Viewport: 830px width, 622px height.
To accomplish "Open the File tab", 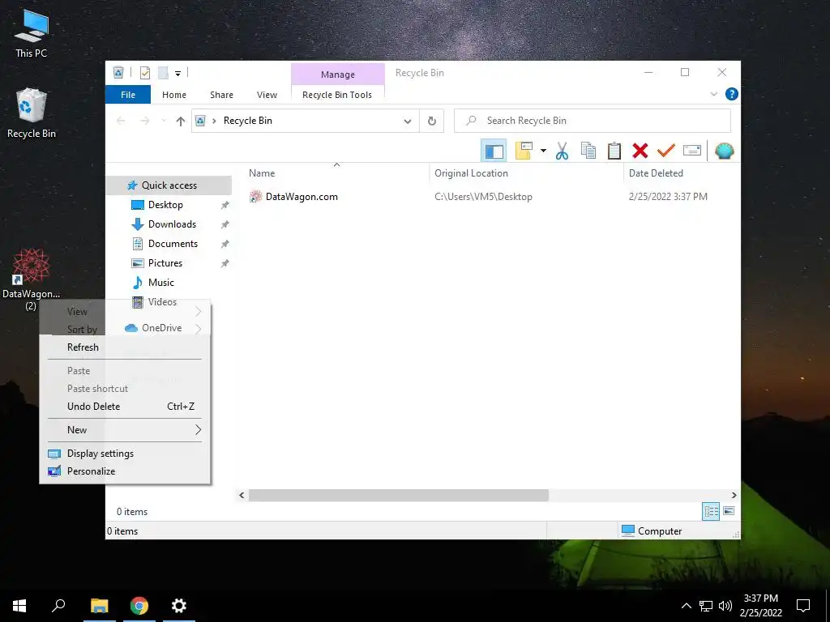I will coord(128,95).
